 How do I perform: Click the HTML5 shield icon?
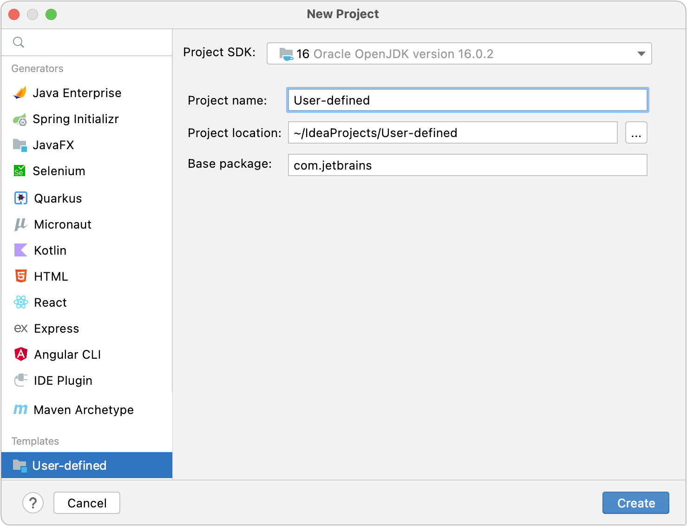click(21, 276)
